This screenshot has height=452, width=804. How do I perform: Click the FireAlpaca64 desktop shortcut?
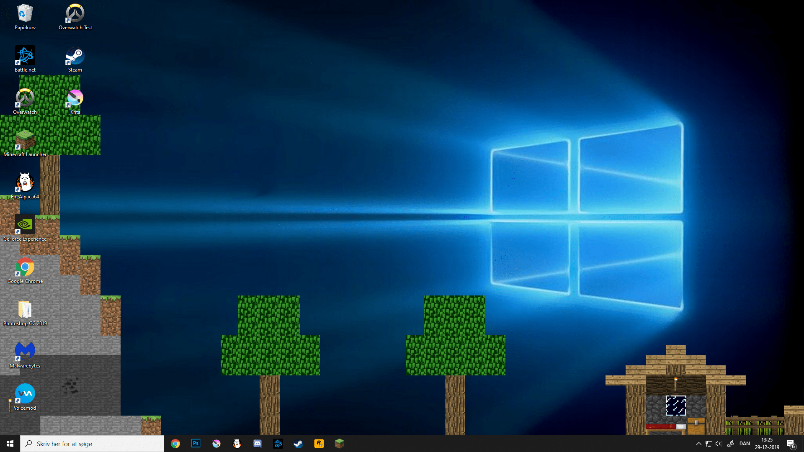[x=25, y=183]
